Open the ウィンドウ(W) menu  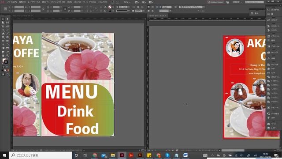click(x=89, y=2)
